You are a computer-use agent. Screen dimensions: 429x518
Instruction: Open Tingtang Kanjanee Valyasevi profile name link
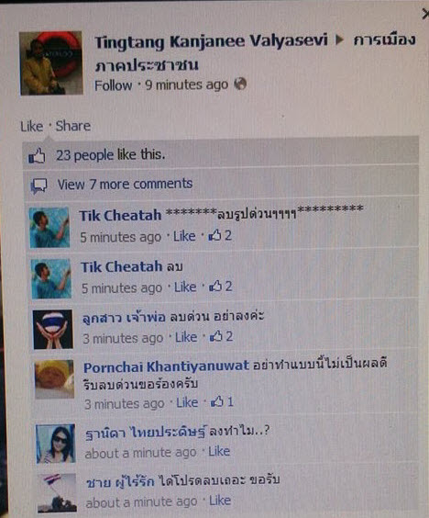click(x=211, y=41)
